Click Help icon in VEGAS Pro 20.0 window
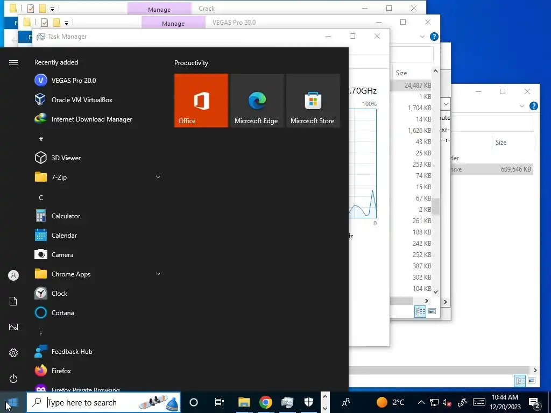Image resolution: width=551 pixels, height=413 pixels. tap(434, 37)
